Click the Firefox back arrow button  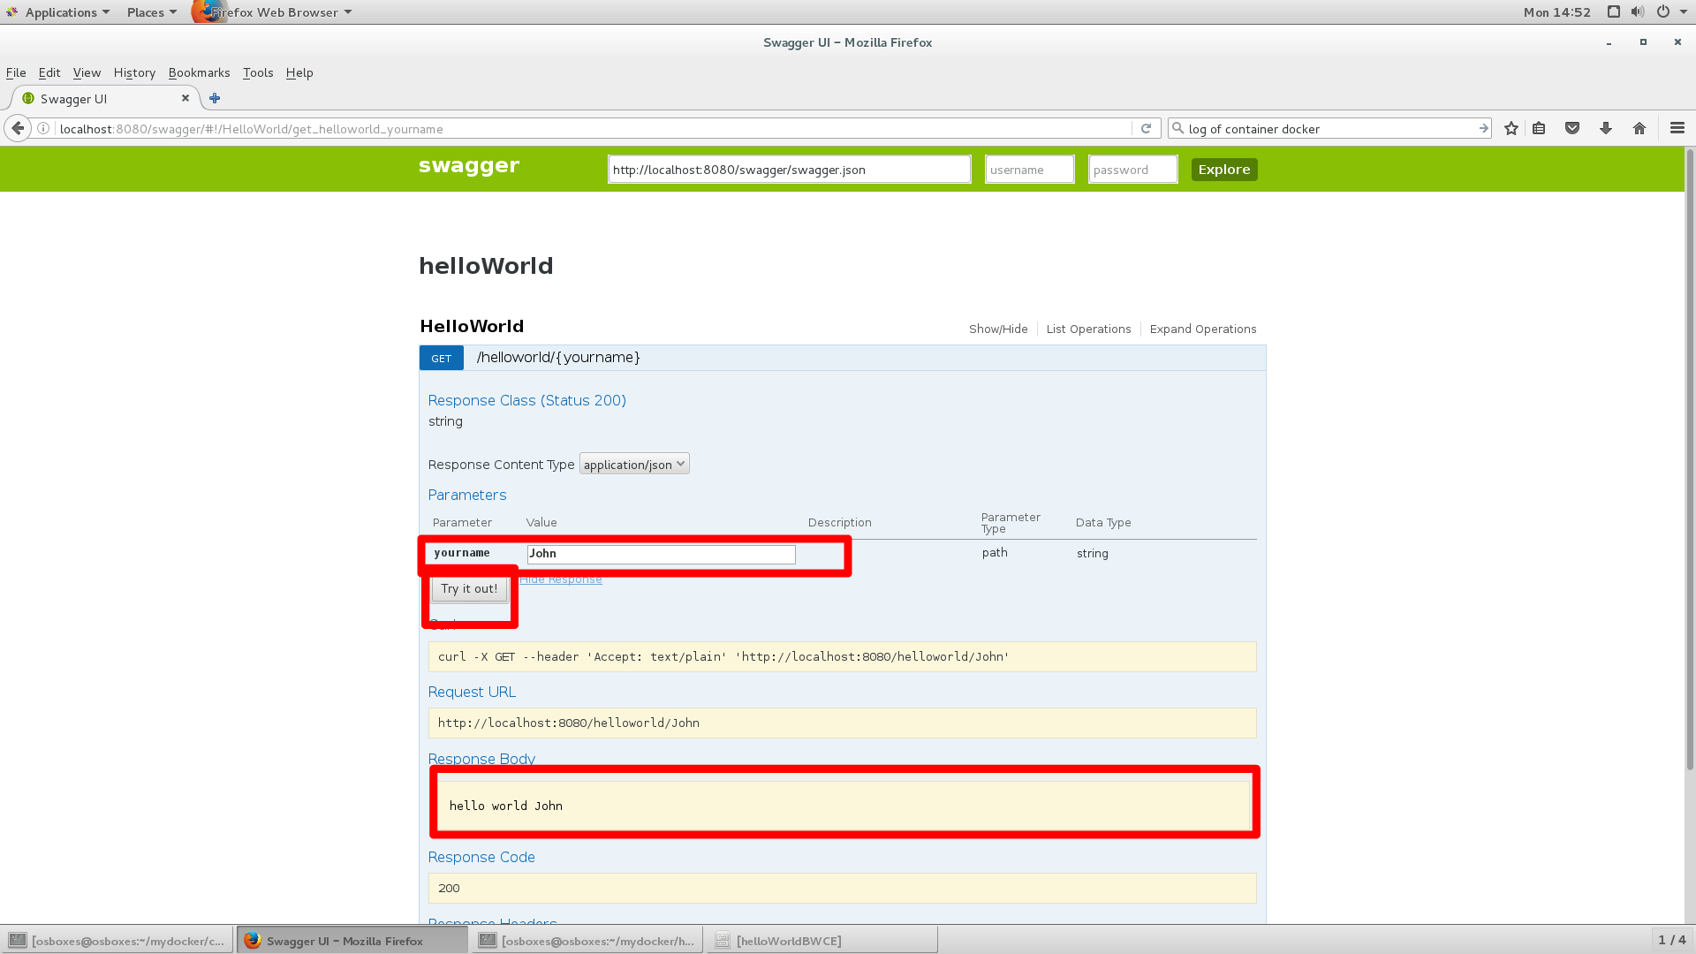click(18, 128)
